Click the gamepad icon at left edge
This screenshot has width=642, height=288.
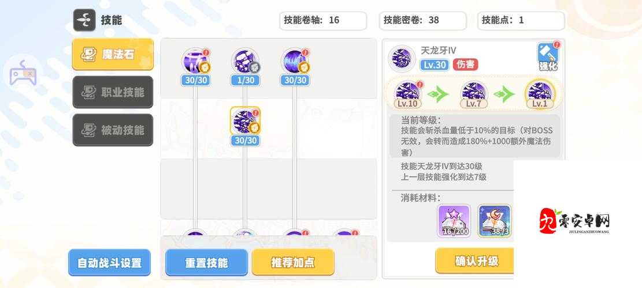(x=24, y=73)
